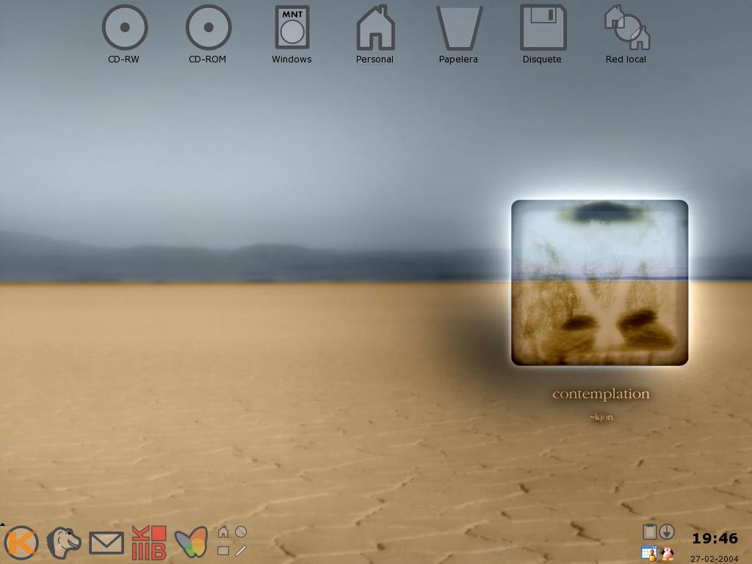Open the Disquete floppy icon

[543, 27]
